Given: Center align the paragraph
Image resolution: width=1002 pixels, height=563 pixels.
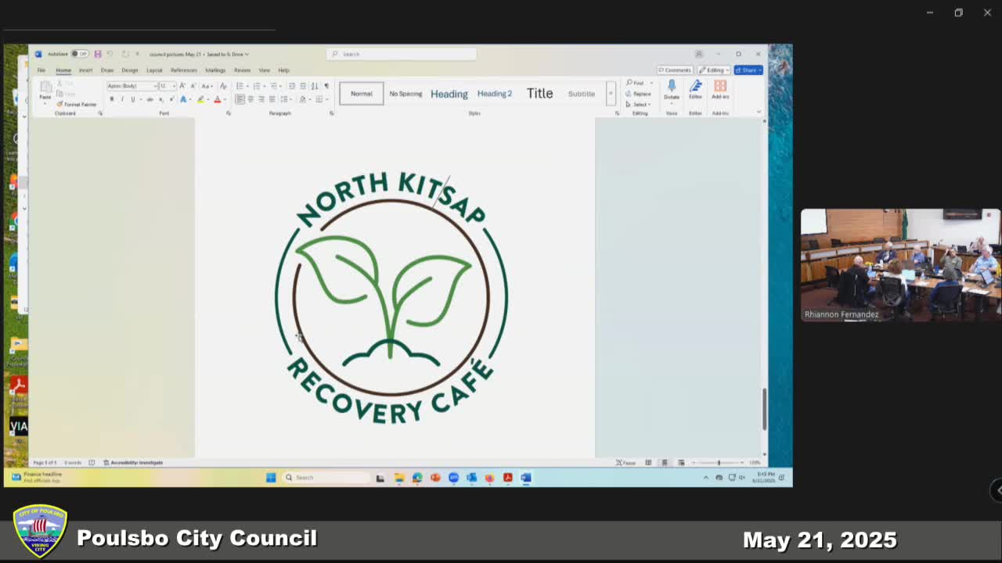Looking at the screenshot, I should pyautogui.click(x=250, y=99).
